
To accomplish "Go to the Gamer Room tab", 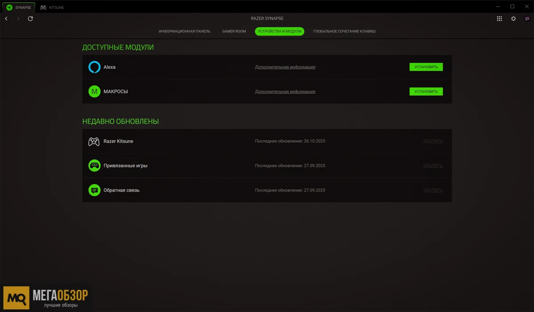I will pos(234,32).
